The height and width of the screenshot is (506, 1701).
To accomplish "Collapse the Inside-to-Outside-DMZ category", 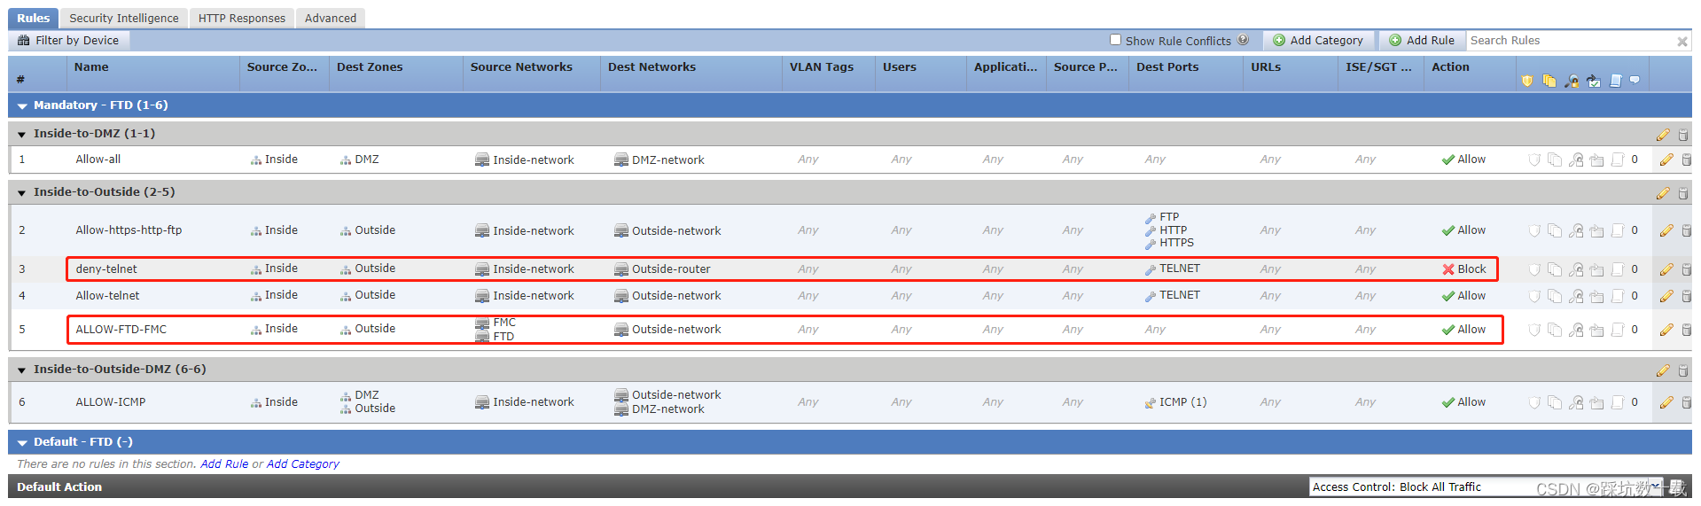I will point(22,370).
